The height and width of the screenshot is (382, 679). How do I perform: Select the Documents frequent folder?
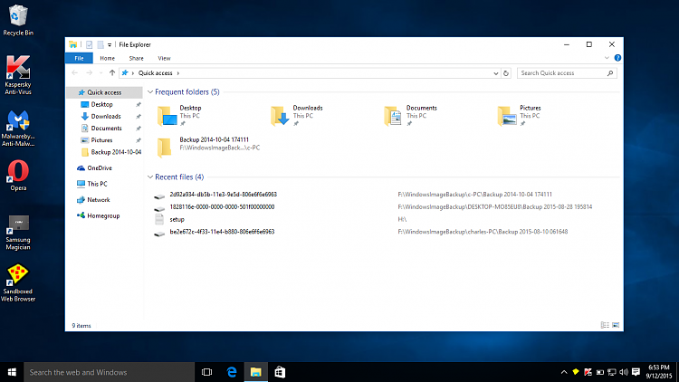pos(410,116)
